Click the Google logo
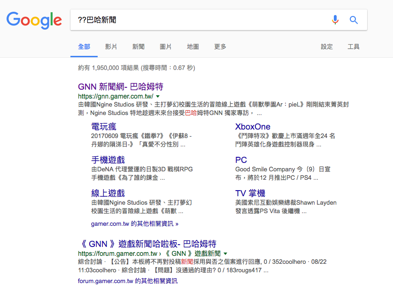This screenshot has width=393, height=292. (34, 20)
